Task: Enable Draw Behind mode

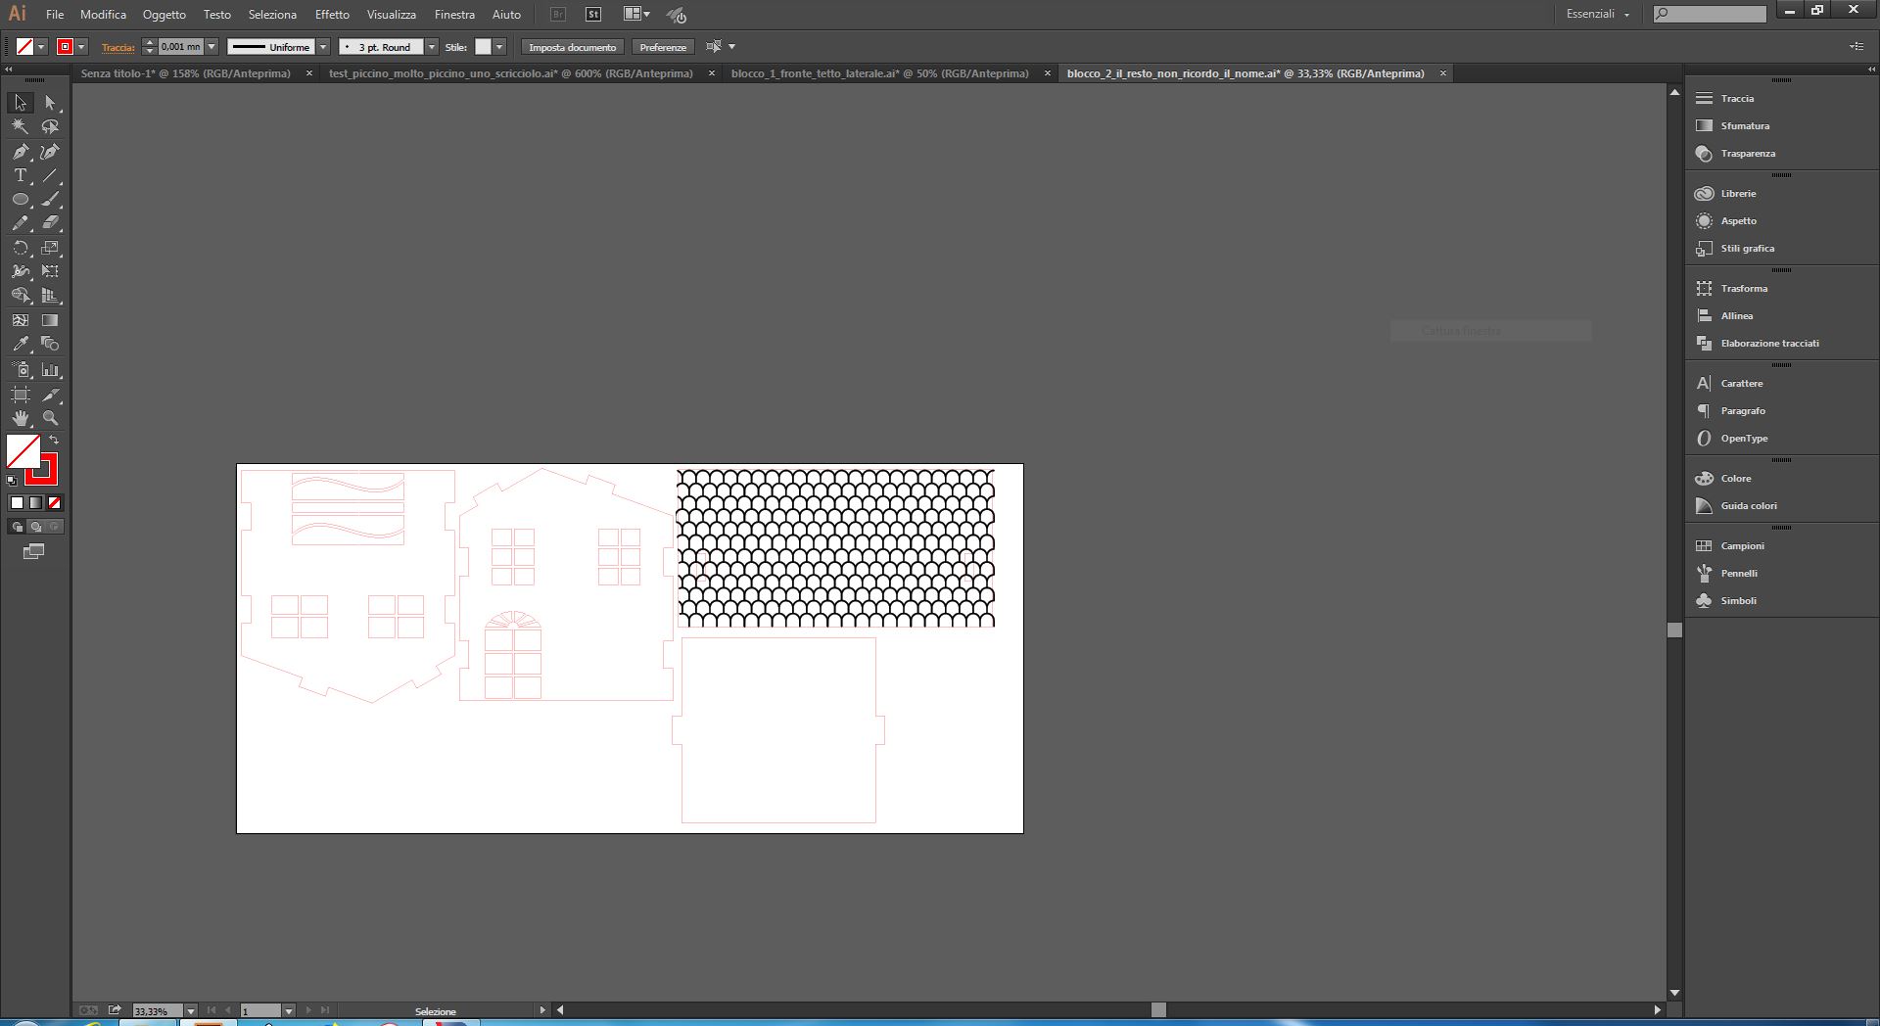Action: pyautogui.click(x=35, y=527)
